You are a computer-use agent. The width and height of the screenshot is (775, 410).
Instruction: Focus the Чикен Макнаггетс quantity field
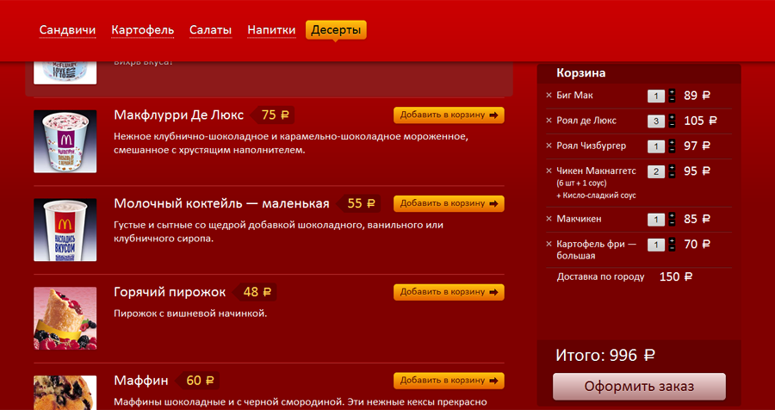[x=656, y=171]
